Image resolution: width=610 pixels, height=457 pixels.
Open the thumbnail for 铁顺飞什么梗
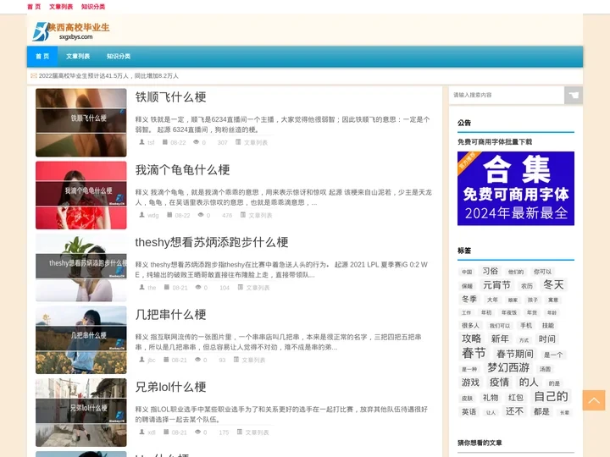click(81, 123)
